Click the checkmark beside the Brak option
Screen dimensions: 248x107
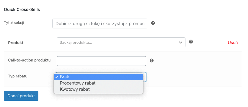(x=56, y=77)
